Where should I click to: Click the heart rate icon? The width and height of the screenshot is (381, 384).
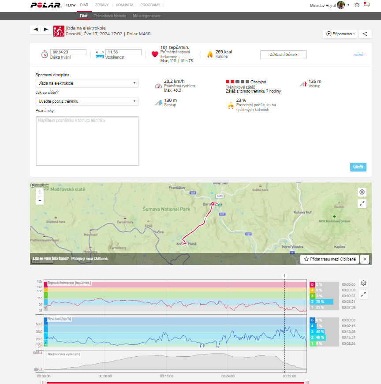click(155, 54)
